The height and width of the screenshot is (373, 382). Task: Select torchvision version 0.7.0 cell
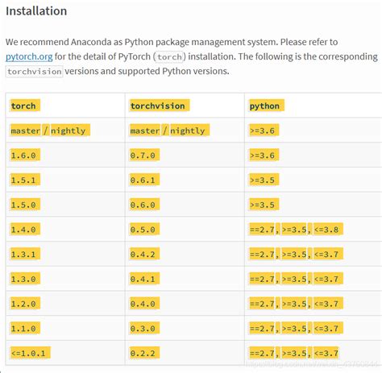click(144, 155)
